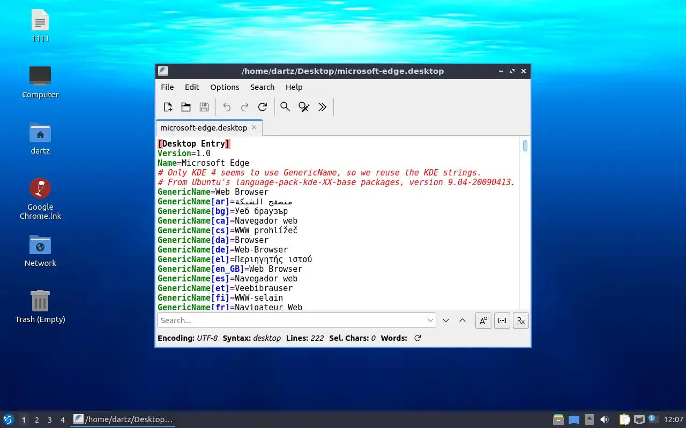Click the FeatherPad window title icon
Screen dimensions: 686x428
pos(163,71)
